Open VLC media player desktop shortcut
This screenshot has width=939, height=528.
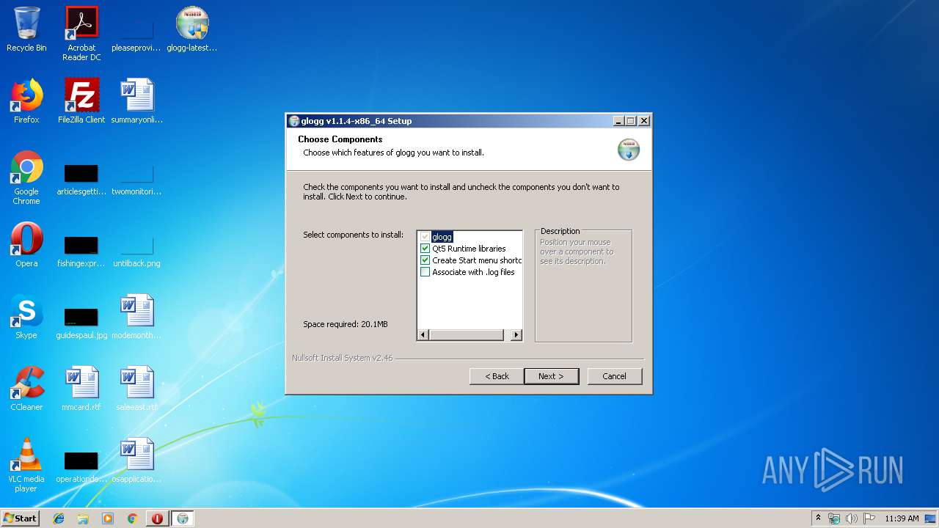coord(26,465)
